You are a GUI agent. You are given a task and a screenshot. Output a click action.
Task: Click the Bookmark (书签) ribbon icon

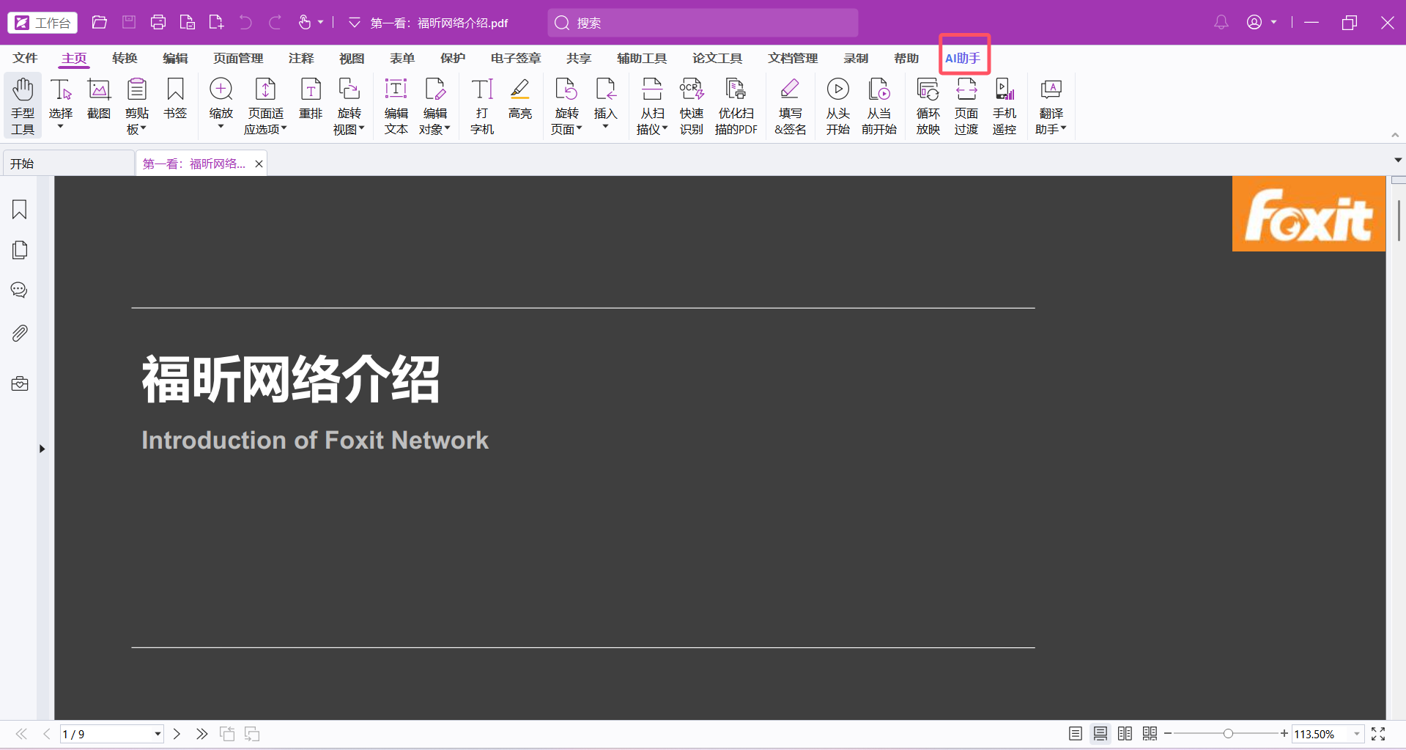pos(175,99)
